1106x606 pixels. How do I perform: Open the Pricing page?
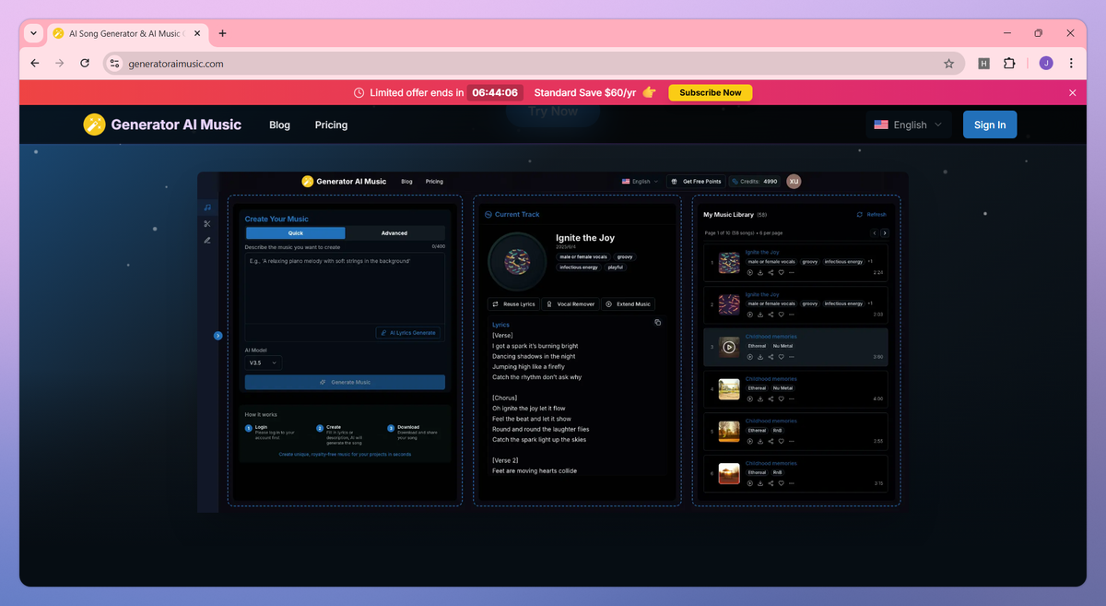[331, 125]
